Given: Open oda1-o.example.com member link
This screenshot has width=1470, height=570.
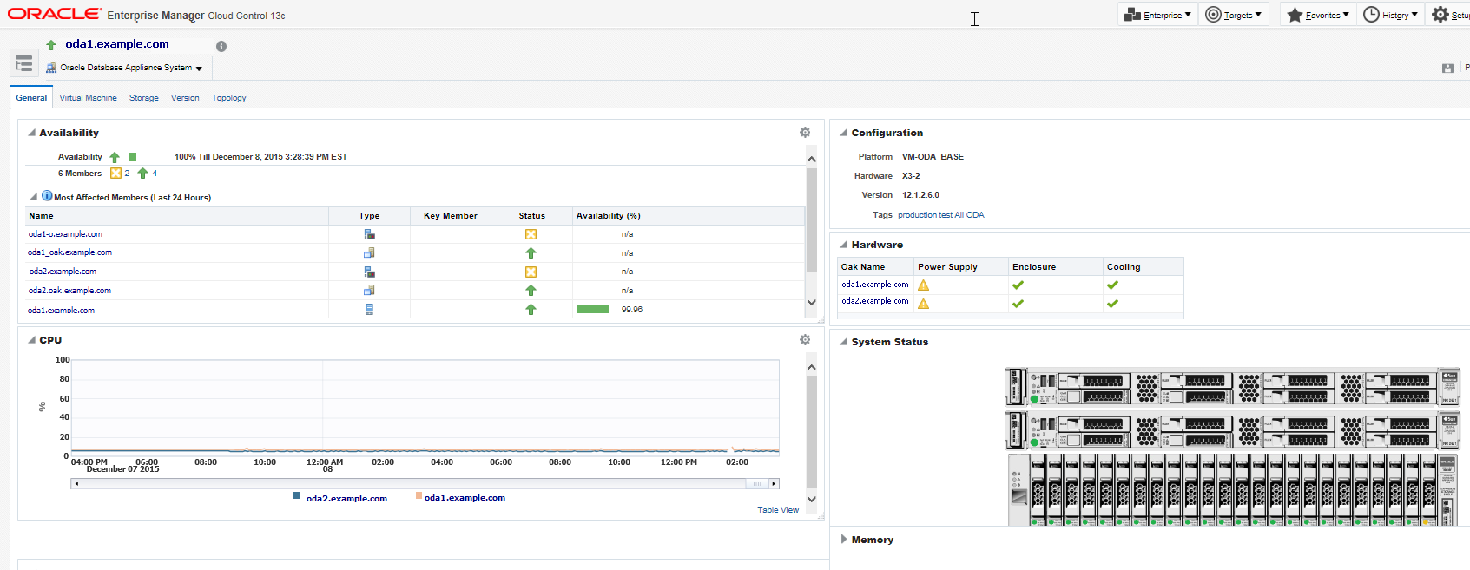Looking at the screenshot, I should click(x=65, y=234).
